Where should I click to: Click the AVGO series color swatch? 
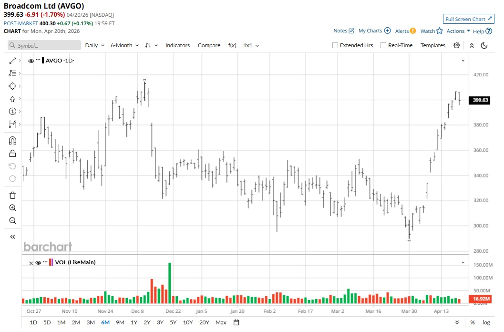43,60
